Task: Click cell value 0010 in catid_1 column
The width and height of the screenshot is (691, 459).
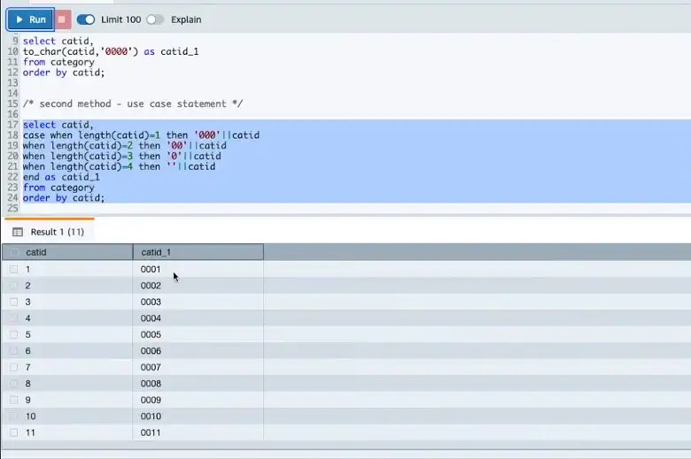Action: [151, 416]
